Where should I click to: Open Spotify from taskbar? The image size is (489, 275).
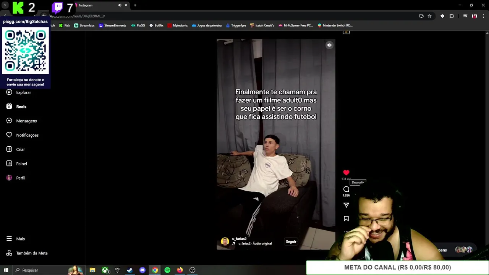click(x=167, y=270)
